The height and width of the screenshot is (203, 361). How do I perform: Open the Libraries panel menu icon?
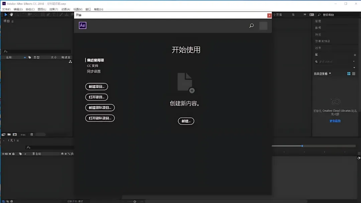click(355, 55)
